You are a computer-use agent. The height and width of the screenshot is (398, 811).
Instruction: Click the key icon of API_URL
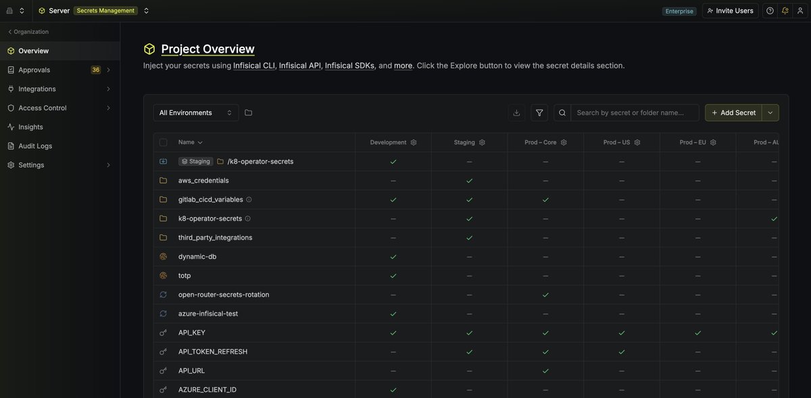(x=163, y=370)
